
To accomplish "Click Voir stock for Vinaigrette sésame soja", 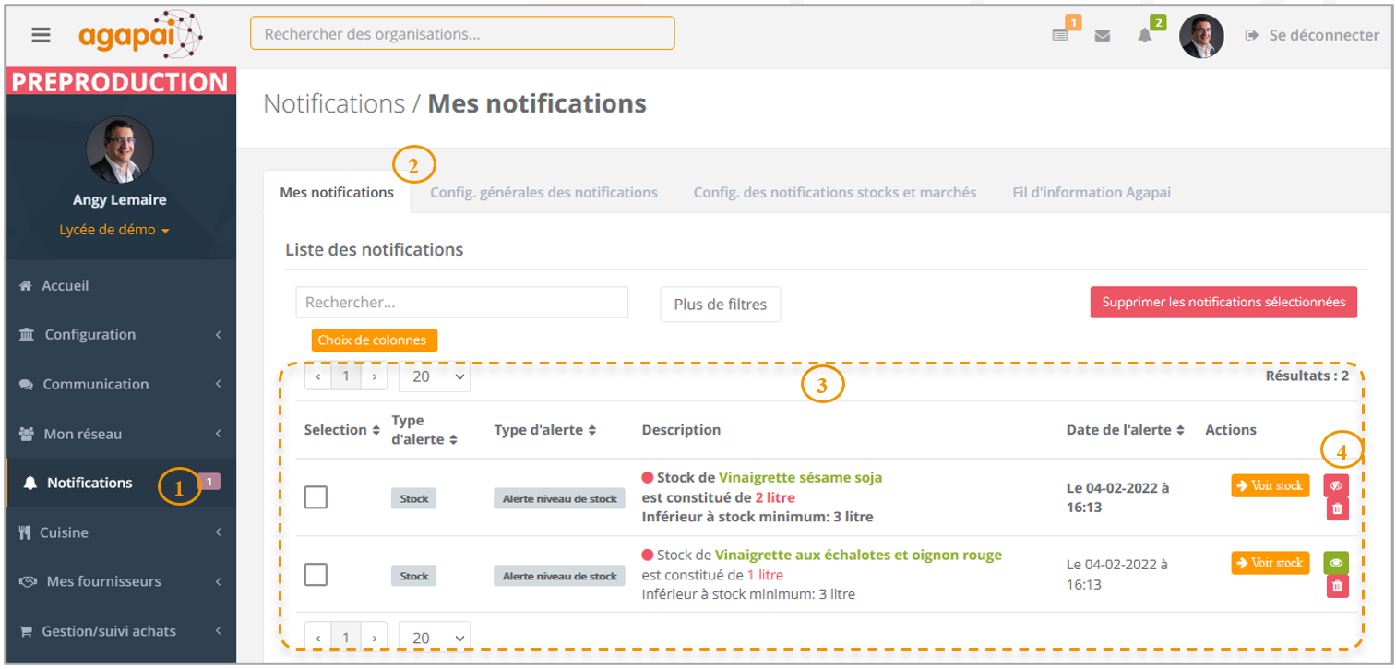I will [1271, 485].
